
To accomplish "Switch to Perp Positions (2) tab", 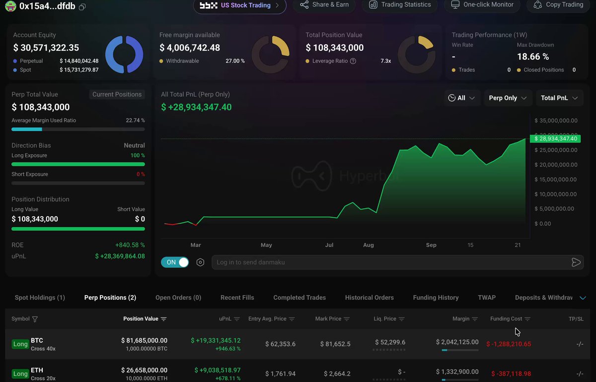I will 110,298.
